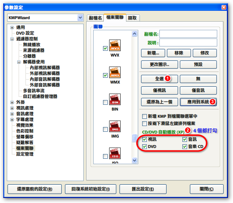Viewport: 233px width, 203px height.
Task: Click the 還原為上一個 button
Action: click(x=159, y=102)
